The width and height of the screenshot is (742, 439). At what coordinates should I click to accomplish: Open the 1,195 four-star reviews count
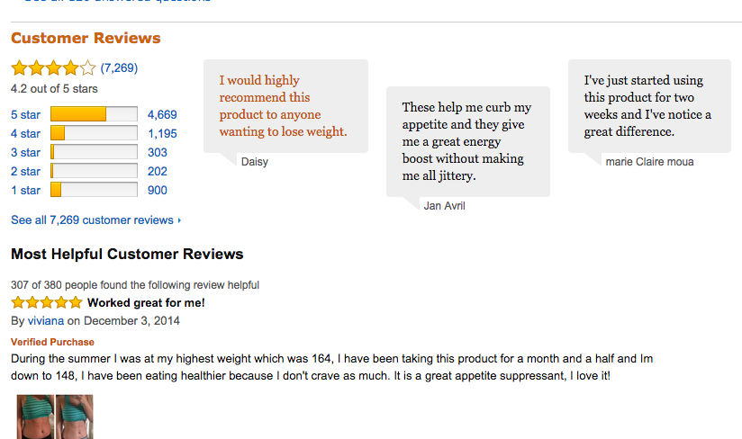point(162,134)
